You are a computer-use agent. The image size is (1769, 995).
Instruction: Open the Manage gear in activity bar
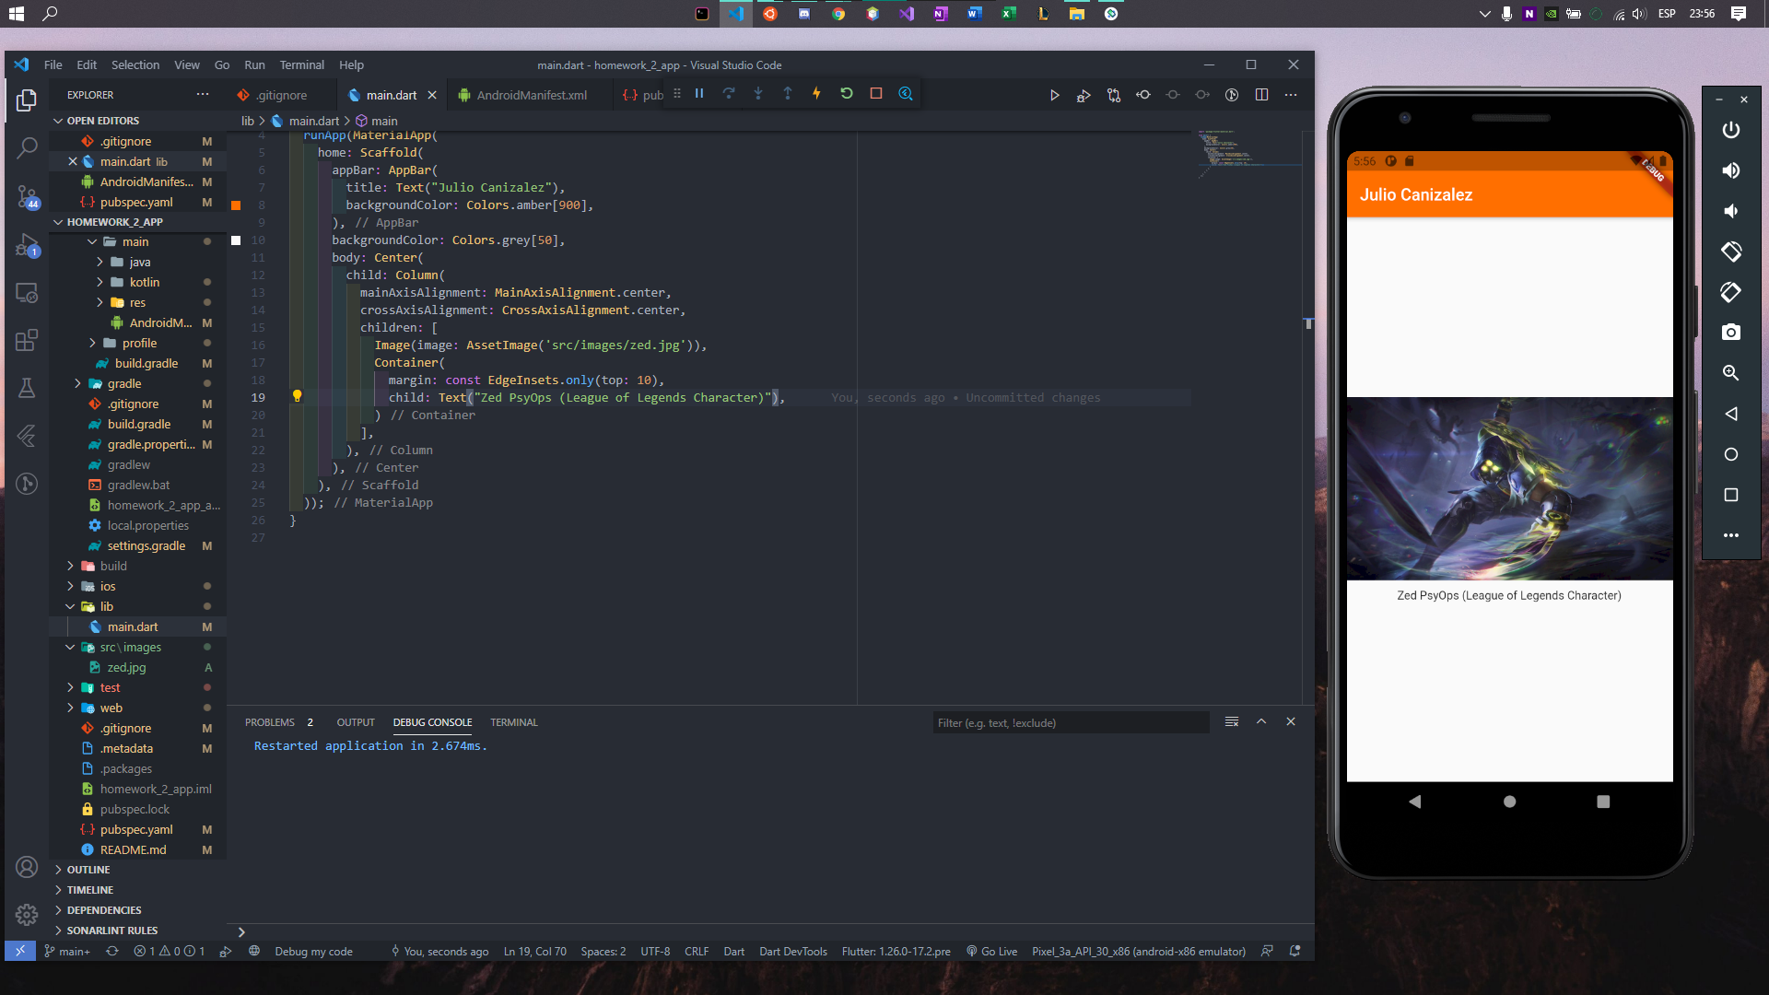point(27,914)
